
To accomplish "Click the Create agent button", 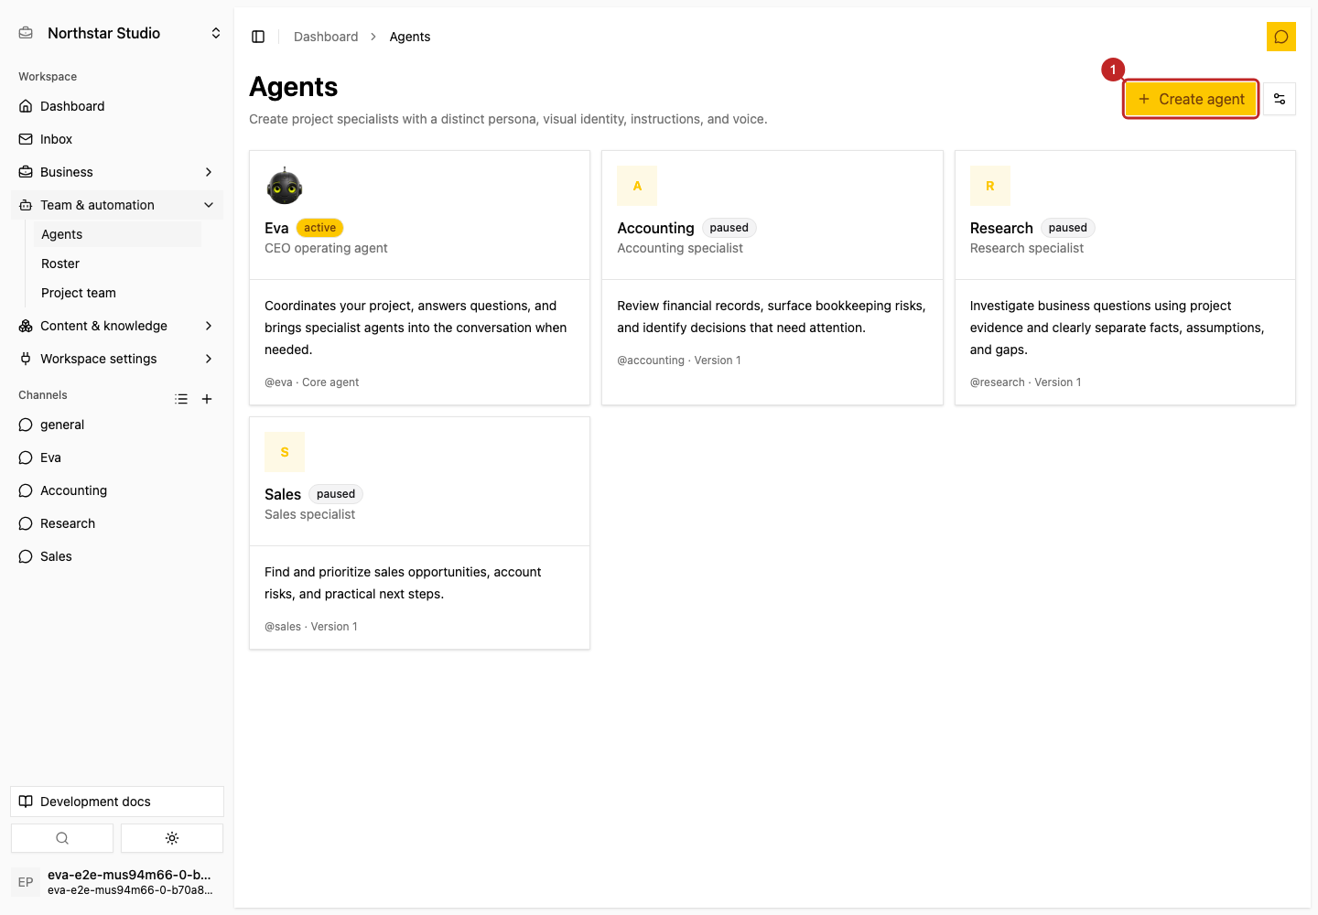I will pos(1191,99).
